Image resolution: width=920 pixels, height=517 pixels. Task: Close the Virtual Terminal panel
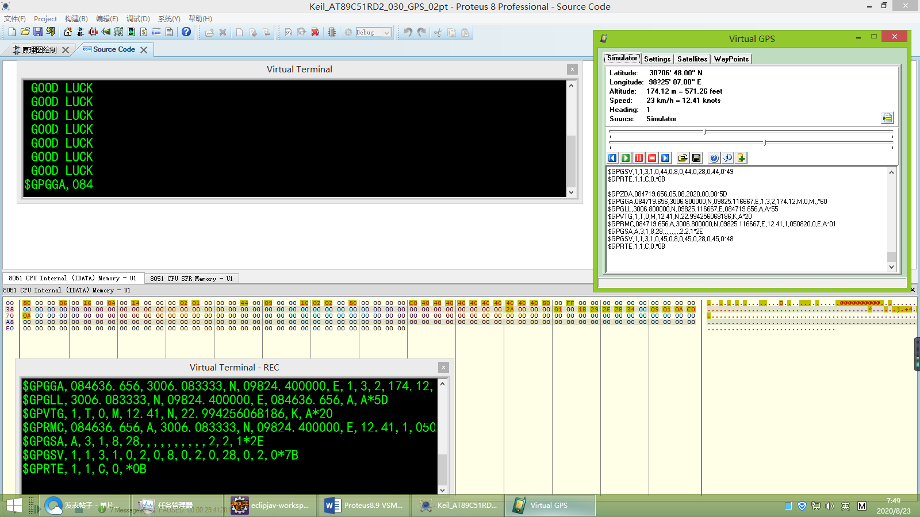[572, 69]
